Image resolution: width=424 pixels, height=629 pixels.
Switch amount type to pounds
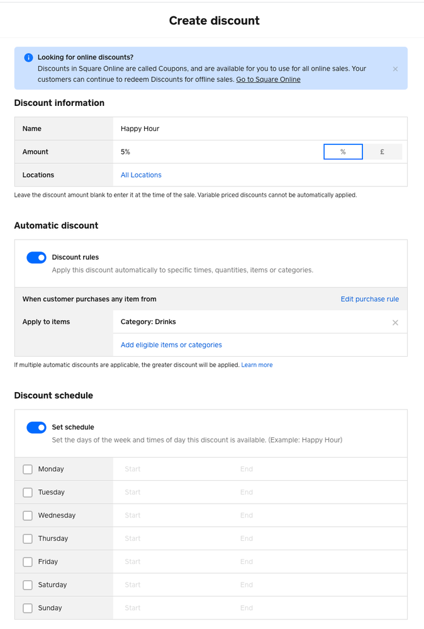point(382,152)
